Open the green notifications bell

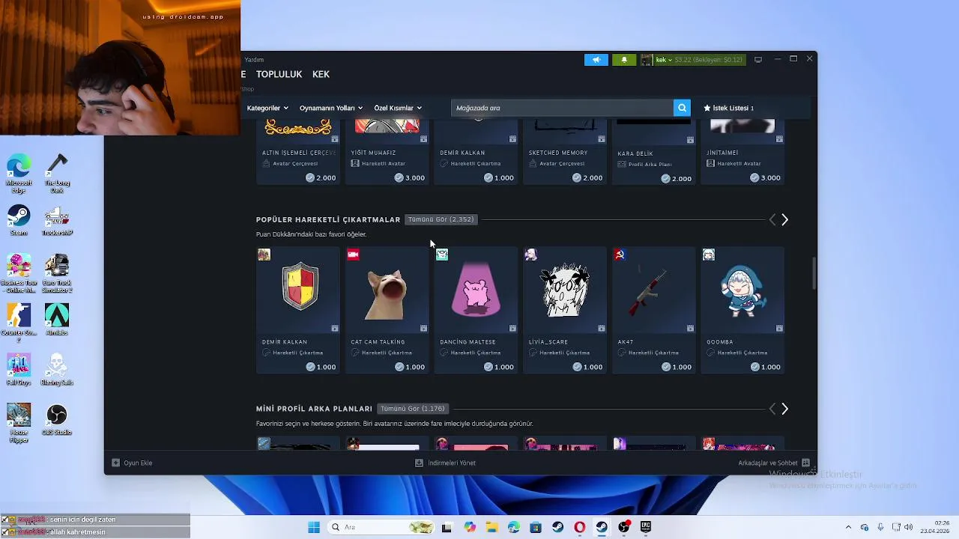coord(624,60)
